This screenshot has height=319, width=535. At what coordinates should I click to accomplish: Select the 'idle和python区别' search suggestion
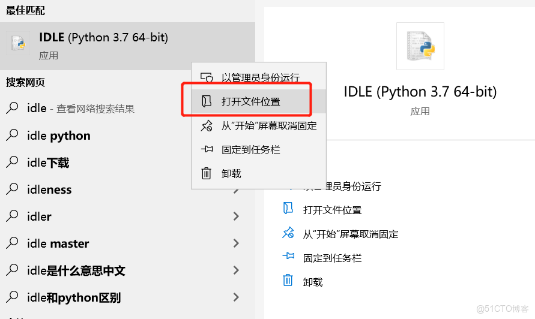tap(127, 297)
